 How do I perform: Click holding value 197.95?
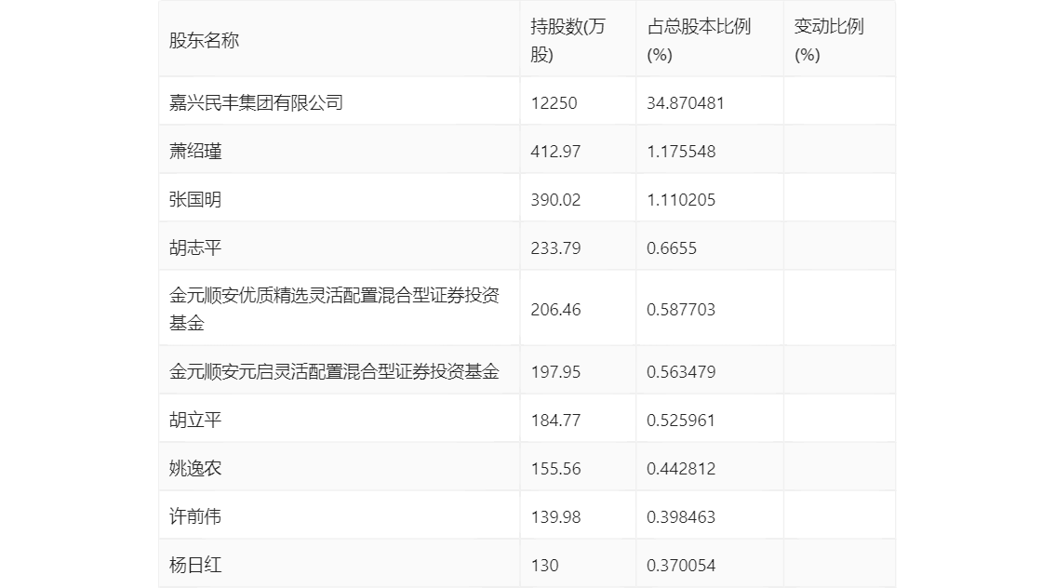555,372
